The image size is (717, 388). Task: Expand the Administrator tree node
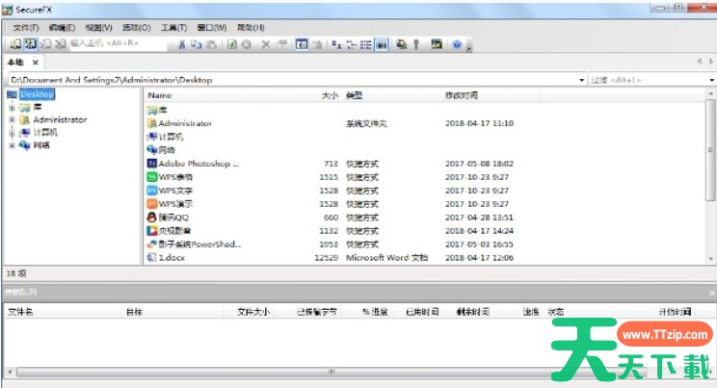point(12,120)
